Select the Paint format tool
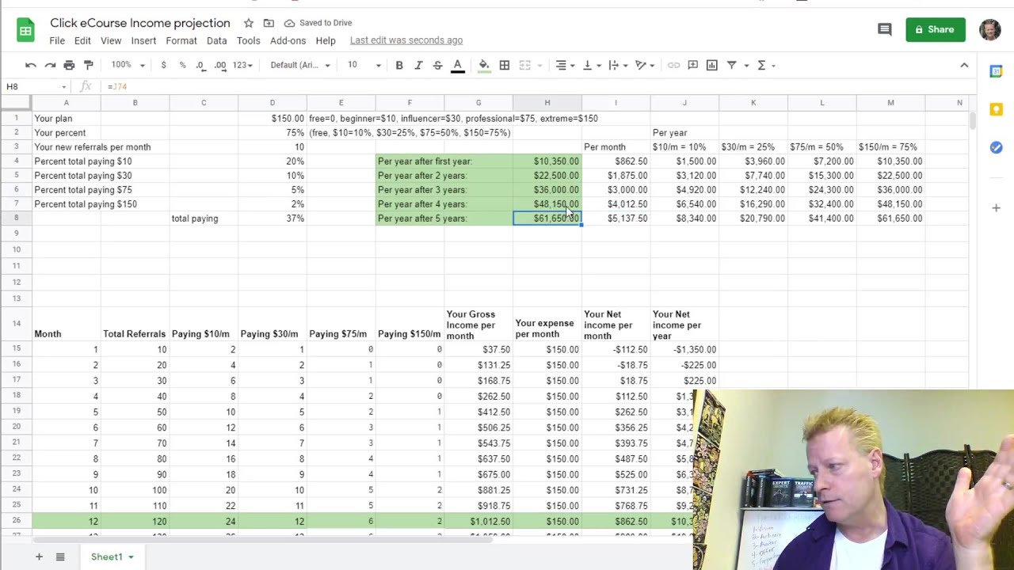 pos(88,65)
